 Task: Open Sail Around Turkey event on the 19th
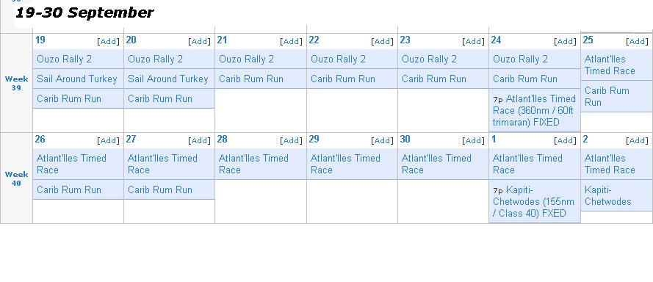coord(77,79)
